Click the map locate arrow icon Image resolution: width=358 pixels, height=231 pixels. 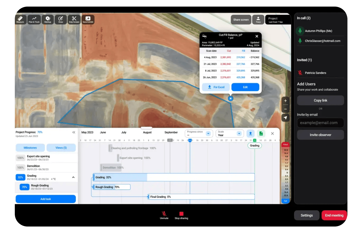[285, 118]
